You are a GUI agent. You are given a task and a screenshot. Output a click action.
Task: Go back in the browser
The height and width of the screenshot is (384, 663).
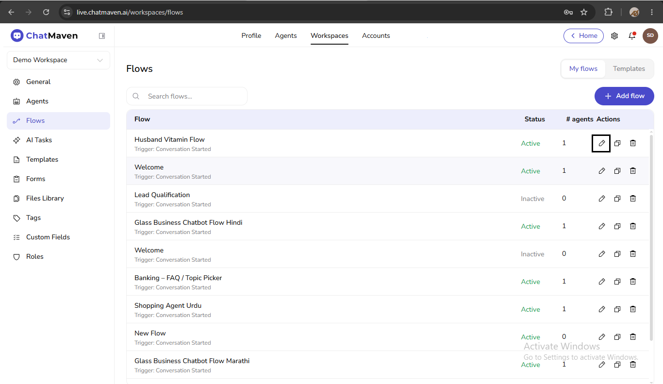(x=11, y=12)
